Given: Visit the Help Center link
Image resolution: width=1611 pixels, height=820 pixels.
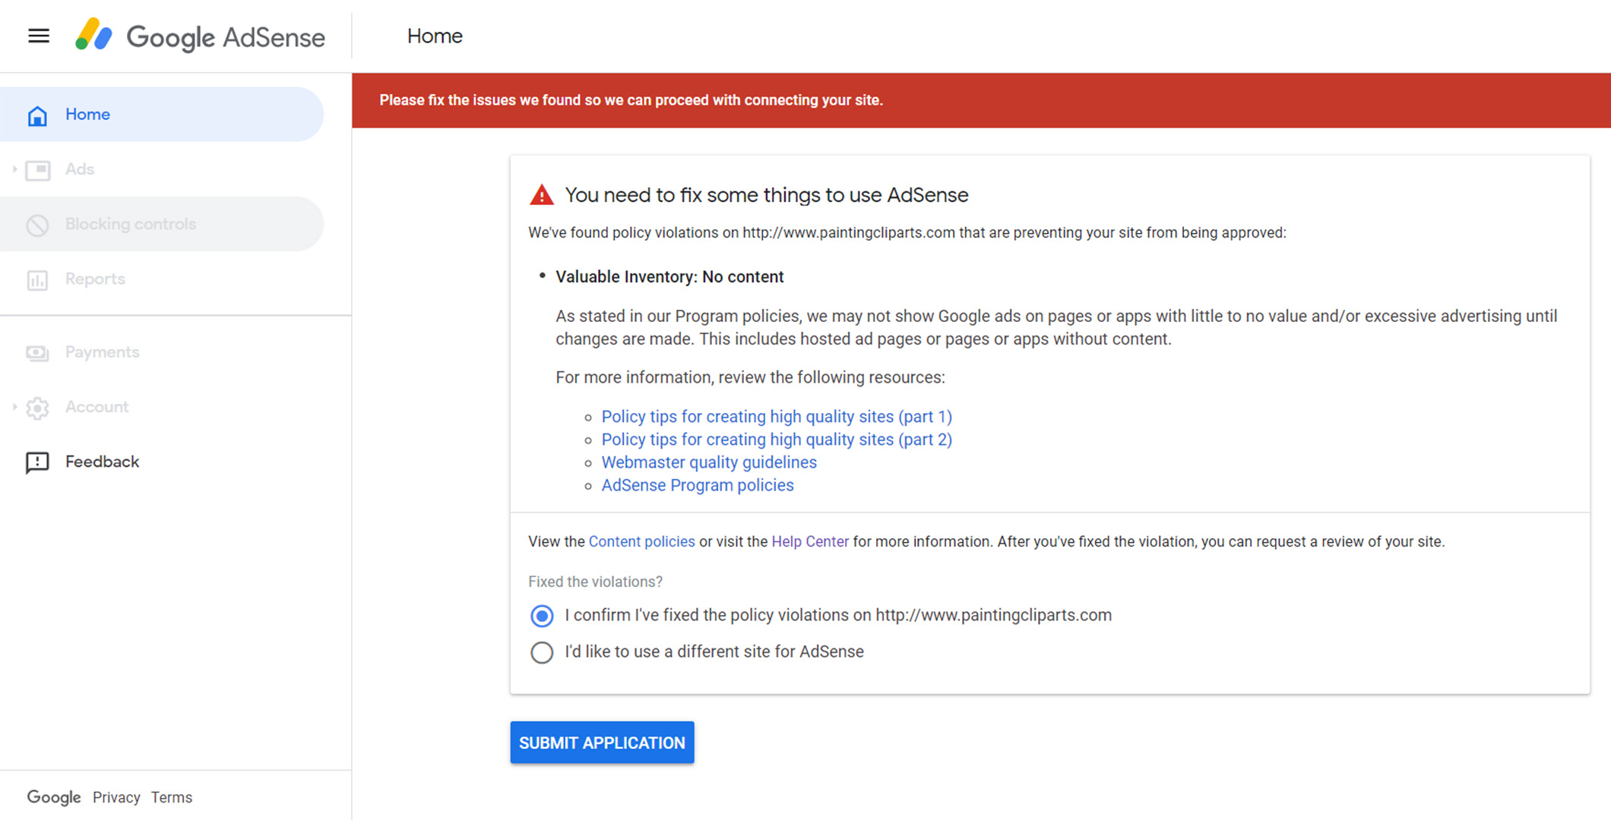Looking at the screenshot, I should click(809, 541).
